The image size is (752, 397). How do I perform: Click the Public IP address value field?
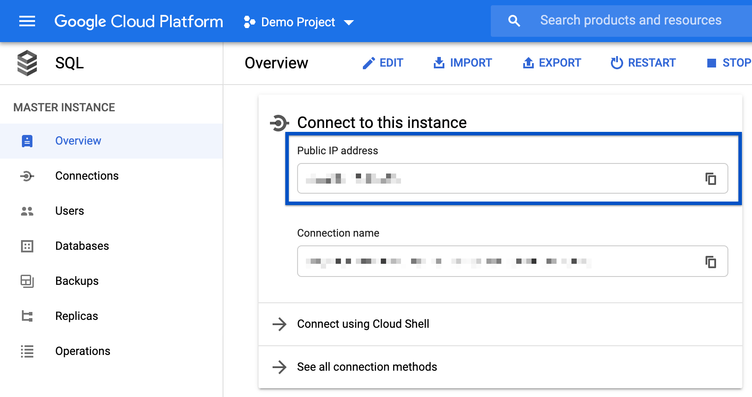click(x=513, y=178)
